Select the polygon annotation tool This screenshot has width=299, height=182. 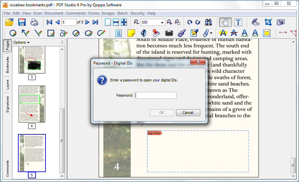click(76, 33)
